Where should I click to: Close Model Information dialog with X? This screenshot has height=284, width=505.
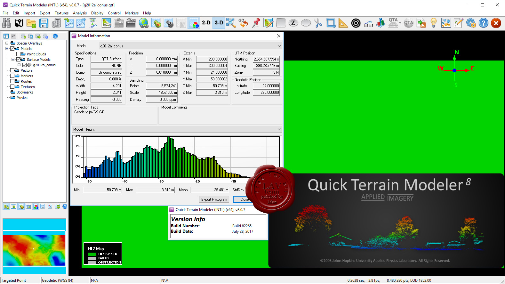(279, 36)
